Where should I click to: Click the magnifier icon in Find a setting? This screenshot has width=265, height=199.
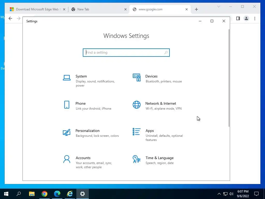pos(166,52)
